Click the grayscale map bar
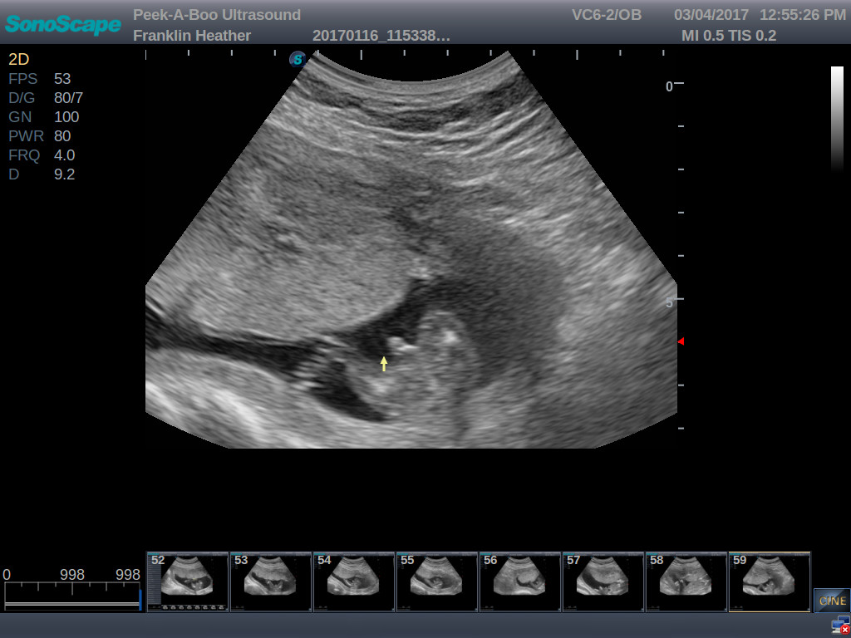This screenshot has width=851, height=638. point(837,116)
